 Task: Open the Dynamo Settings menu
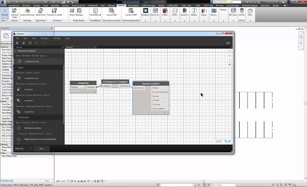click(57, 38)
